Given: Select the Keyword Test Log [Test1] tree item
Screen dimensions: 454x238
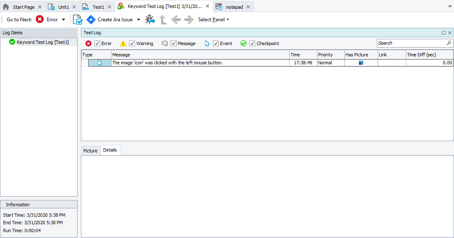Looking at the screenshot, I should (43, 42).
